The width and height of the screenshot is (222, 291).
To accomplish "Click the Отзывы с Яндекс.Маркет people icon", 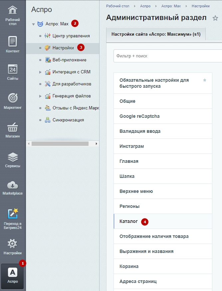I will 48,108.
